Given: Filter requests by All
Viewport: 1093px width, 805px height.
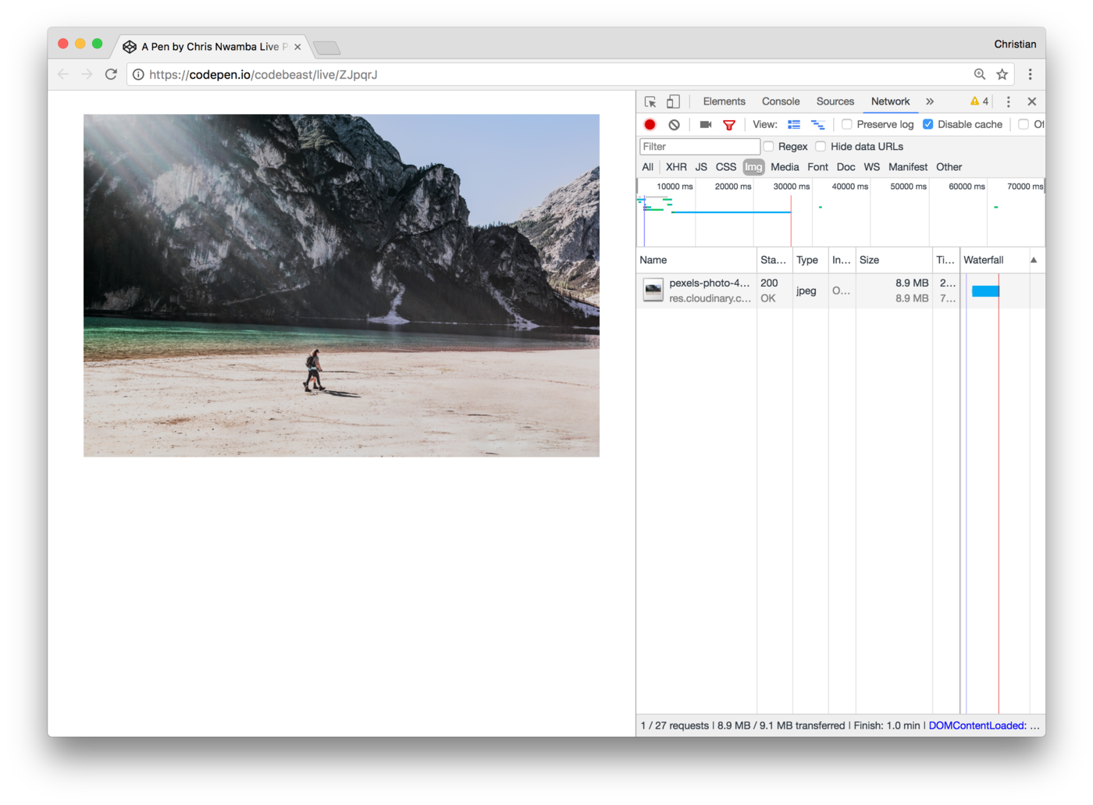Looking at the screenshot, I should click(x=647, y=167).
